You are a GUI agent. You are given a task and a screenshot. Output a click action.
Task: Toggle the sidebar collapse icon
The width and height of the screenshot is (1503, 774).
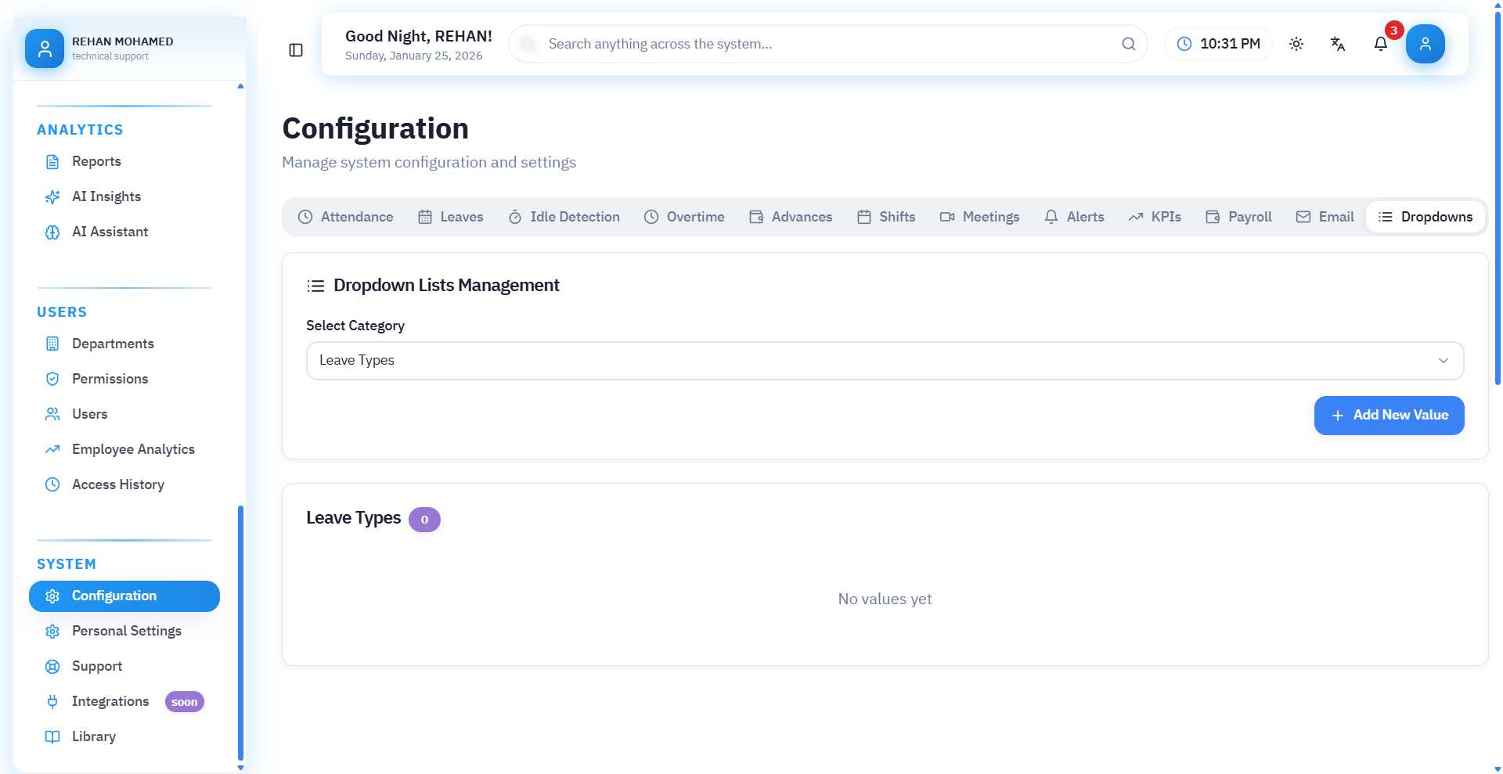[296, 50]
